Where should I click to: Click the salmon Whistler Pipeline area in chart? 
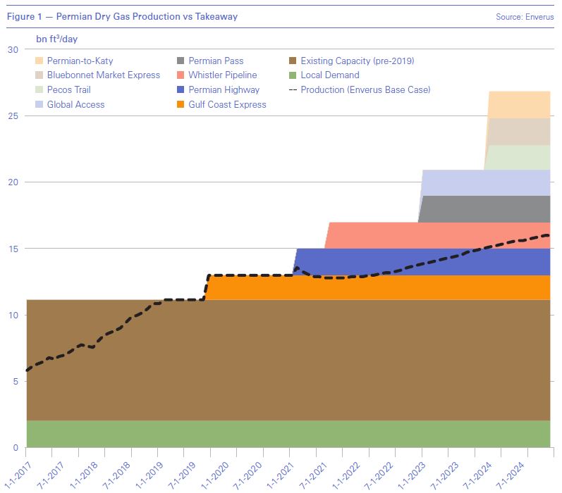tap(437, 235)
